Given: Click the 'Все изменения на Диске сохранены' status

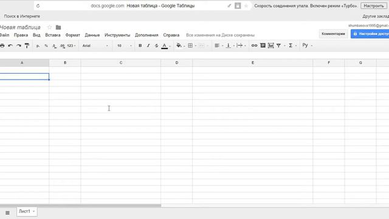Looking at the screenshot, I should tap(220, 35).
